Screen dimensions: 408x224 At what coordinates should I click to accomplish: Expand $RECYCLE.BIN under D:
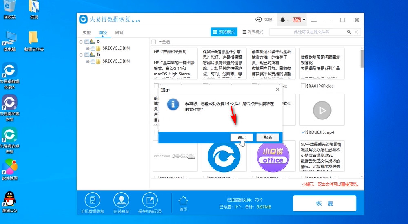tap(87, 48)
